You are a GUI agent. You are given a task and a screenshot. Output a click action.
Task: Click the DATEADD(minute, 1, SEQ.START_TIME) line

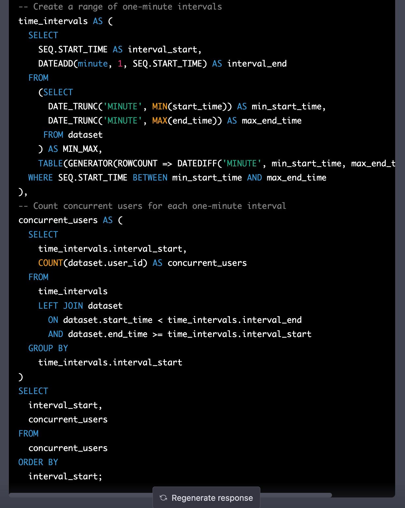click(162, 64)
